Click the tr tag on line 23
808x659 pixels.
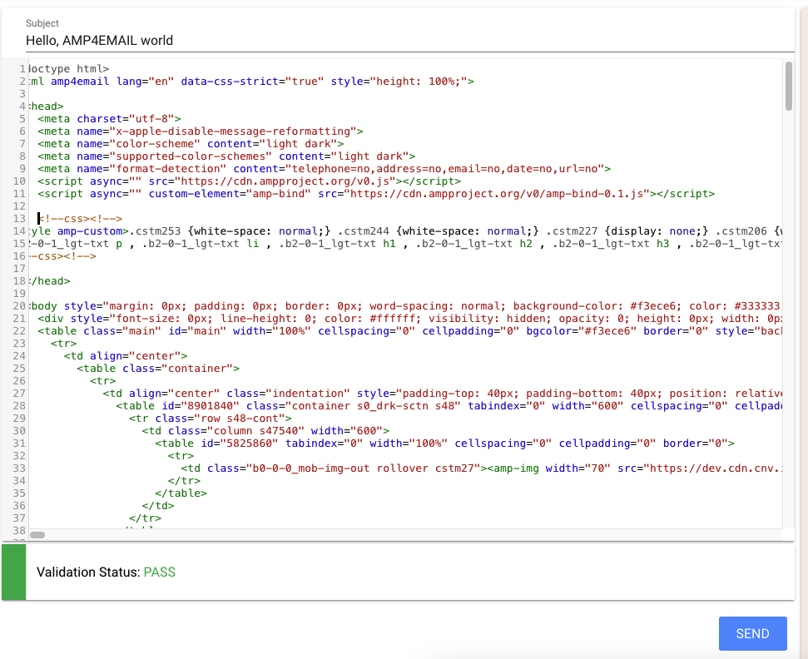pos(63,344)
